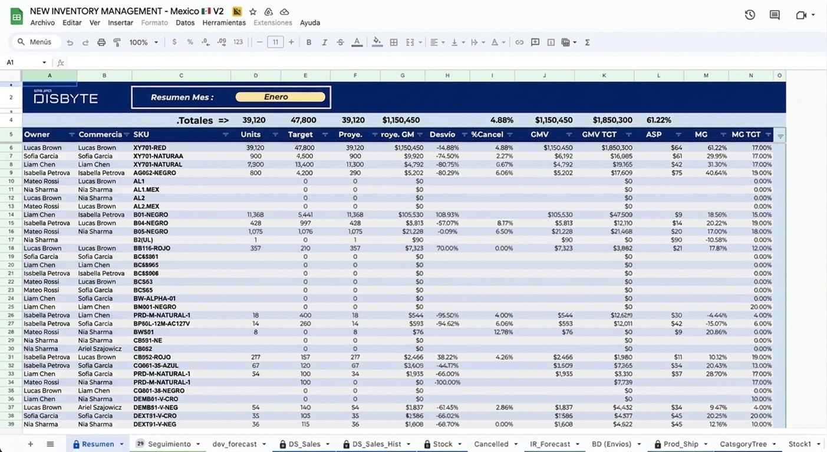Apply currency format with the dollar icon

tap(174, 42)
